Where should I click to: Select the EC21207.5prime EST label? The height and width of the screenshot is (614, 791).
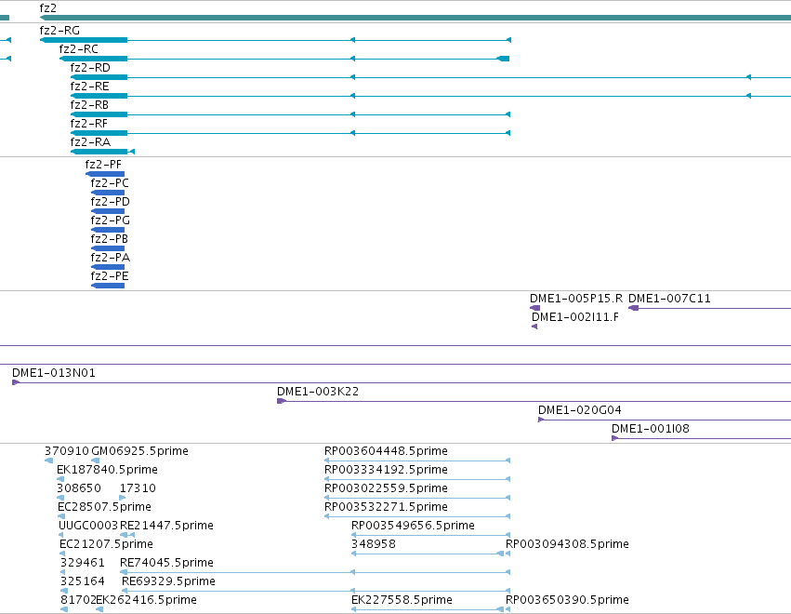coord(106,544)
